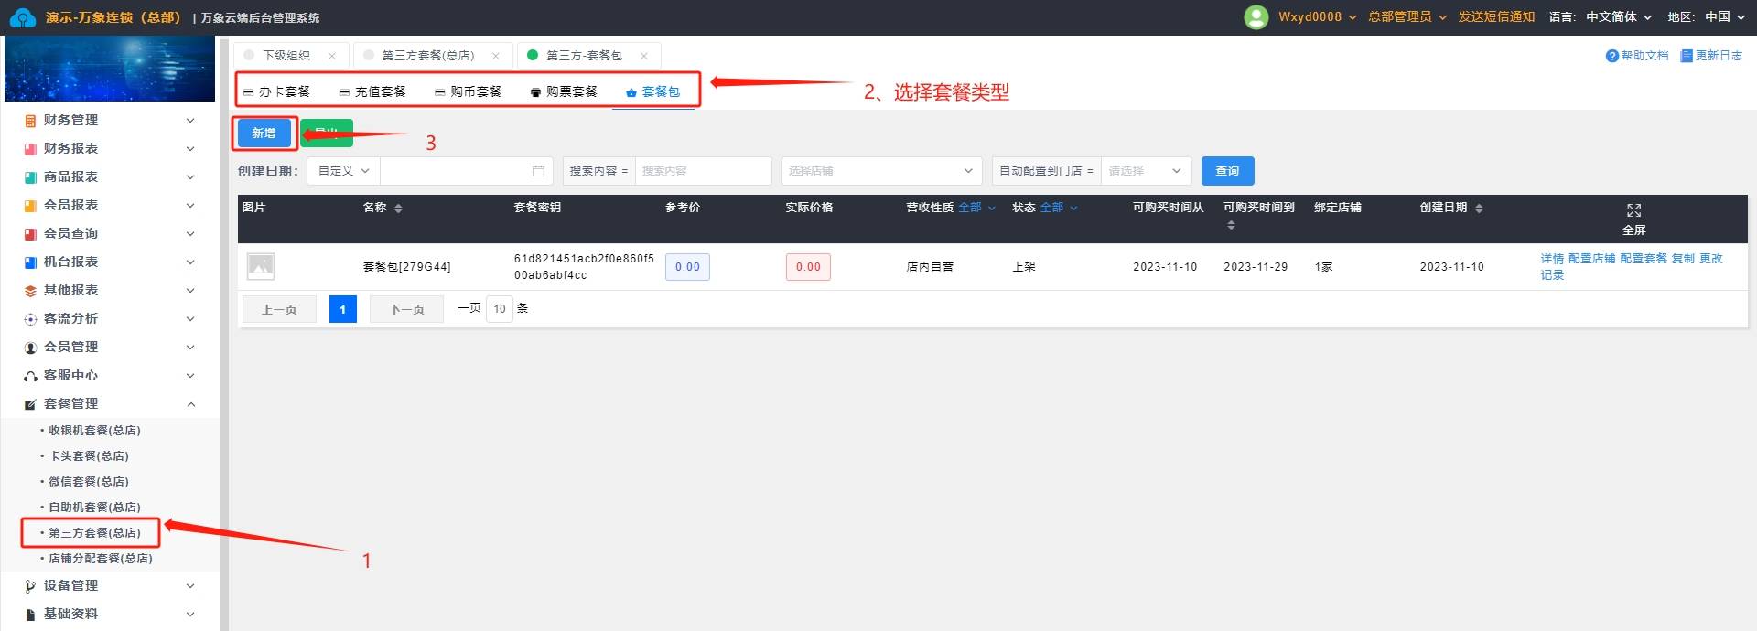
Task: Open the 自定义 date range dropdown
Action: click(344, 171)
